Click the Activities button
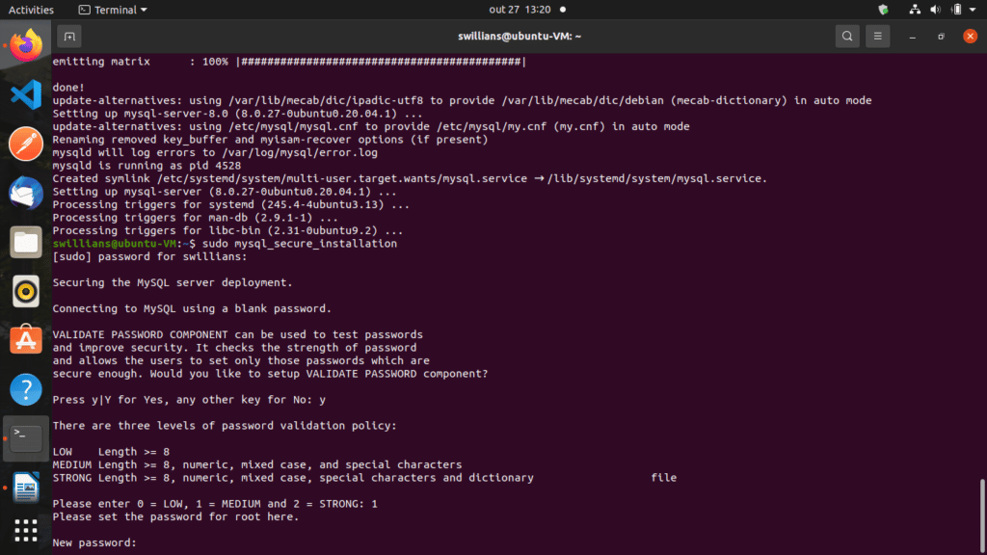This screenshot has width=987, height=555. 31,10
